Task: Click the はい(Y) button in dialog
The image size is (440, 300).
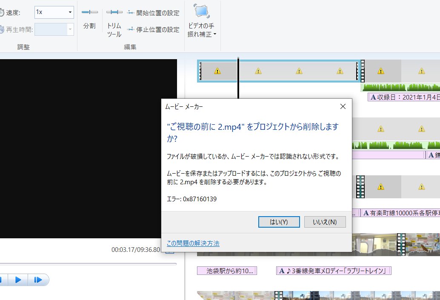Action: click(279, 222)
